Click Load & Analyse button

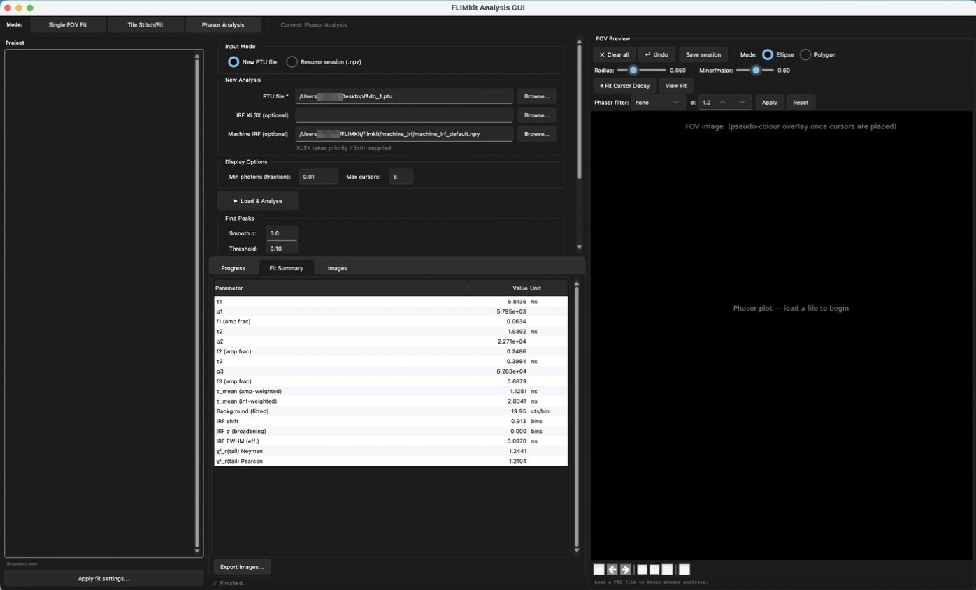[x=258, y=201]
